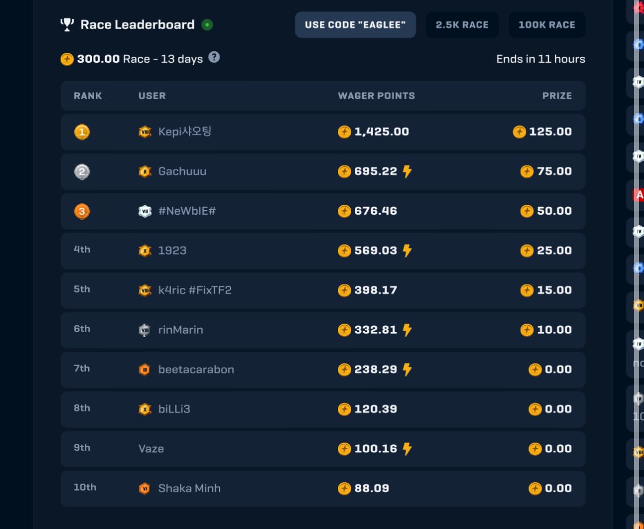644x529 pixels.
Task: Open user Vaze's profile
Action: 151,449
